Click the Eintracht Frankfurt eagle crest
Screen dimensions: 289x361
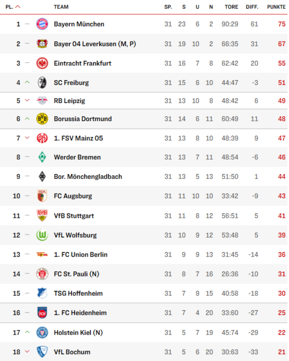tap(42, 63)
